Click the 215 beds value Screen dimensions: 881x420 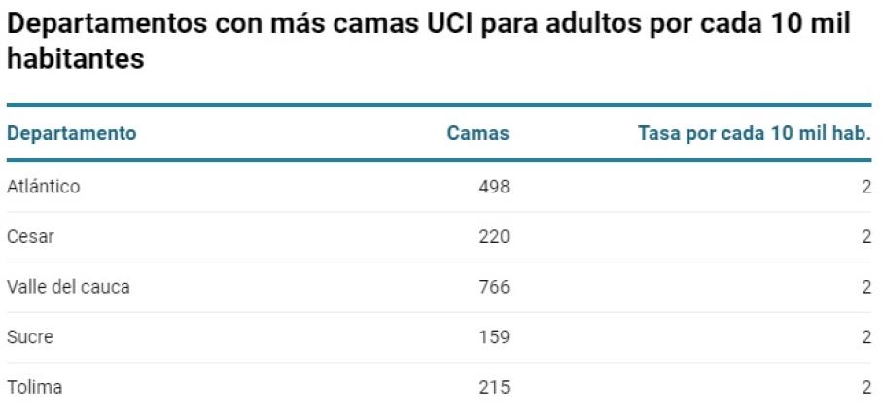coord(493,387)
